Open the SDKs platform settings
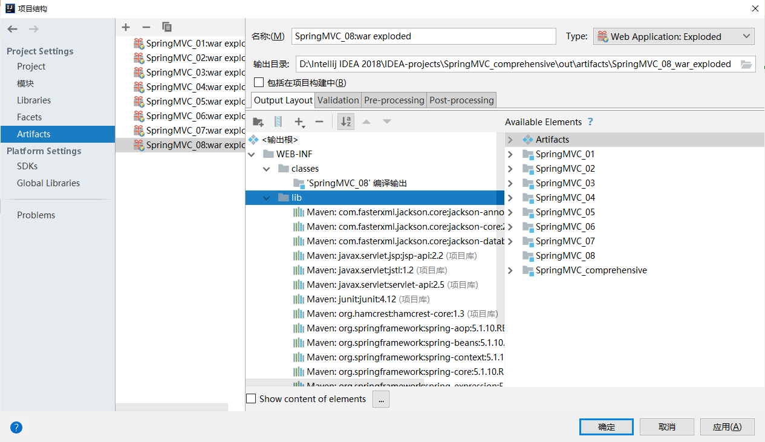Screen dimensions: 765x442 tap(27, 166)
